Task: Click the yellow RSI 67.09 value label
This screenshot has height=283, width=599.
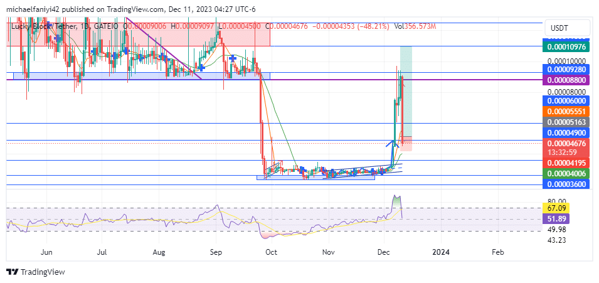Action: click(x=556, y=208)
